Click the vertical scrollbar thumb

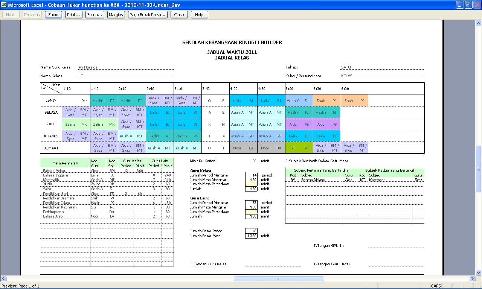[479, 158]
